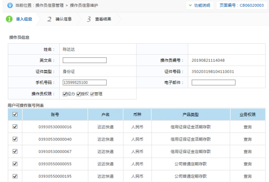Viewport: 269px width, 182px height.
Task: Click the 页面编号 CB06020003 label
Action: pos(241,5)
